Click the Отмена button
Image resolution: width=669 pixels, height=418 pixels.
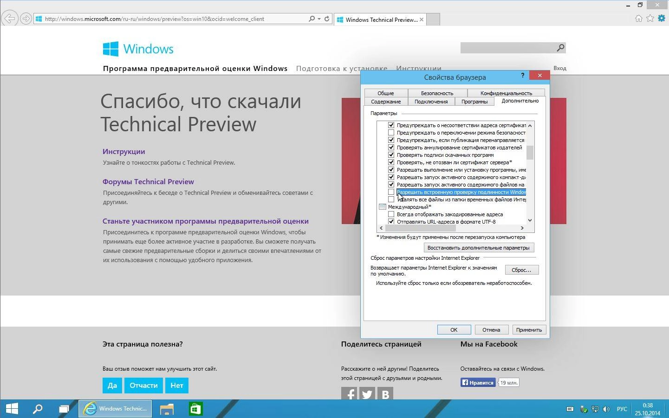point(491,330)
